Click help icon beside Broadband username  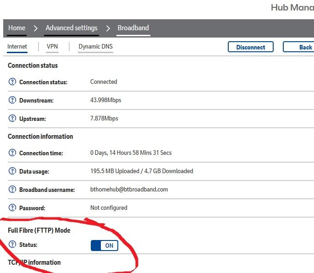click(x=12, y=190)
